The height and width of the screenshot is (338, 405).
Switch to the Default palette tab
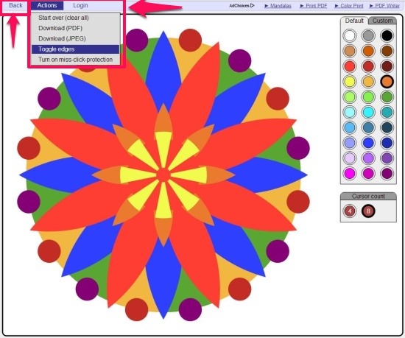click(354, 21)
